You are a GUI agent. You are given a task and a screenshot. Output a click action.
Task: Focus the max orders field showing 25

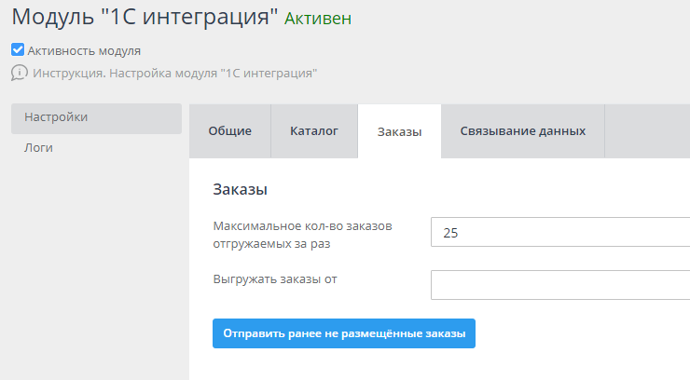(559, 233)
